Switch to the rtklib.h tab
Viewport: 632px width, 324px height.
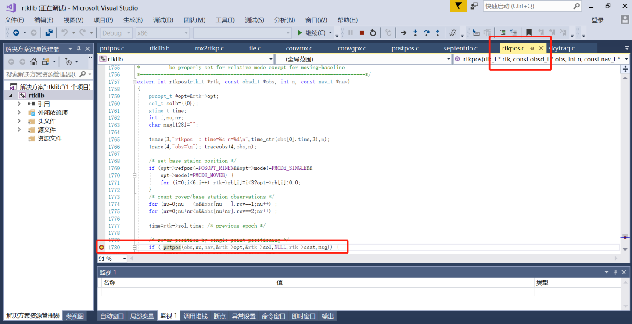coord(159,48)
